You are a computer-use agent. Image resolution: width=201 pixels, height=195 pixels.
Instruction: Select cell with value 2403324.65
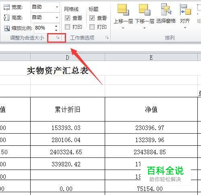click(68, 152)
